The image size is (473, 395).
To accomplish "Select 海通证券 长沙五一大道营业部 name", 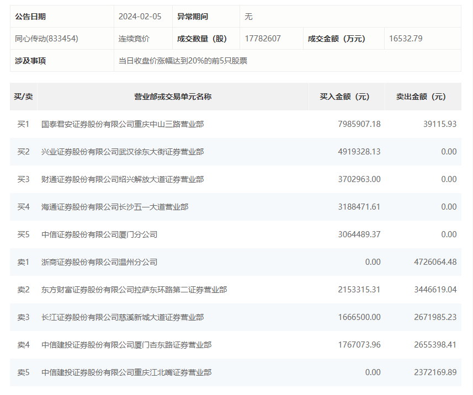I will tap(115, 207).
